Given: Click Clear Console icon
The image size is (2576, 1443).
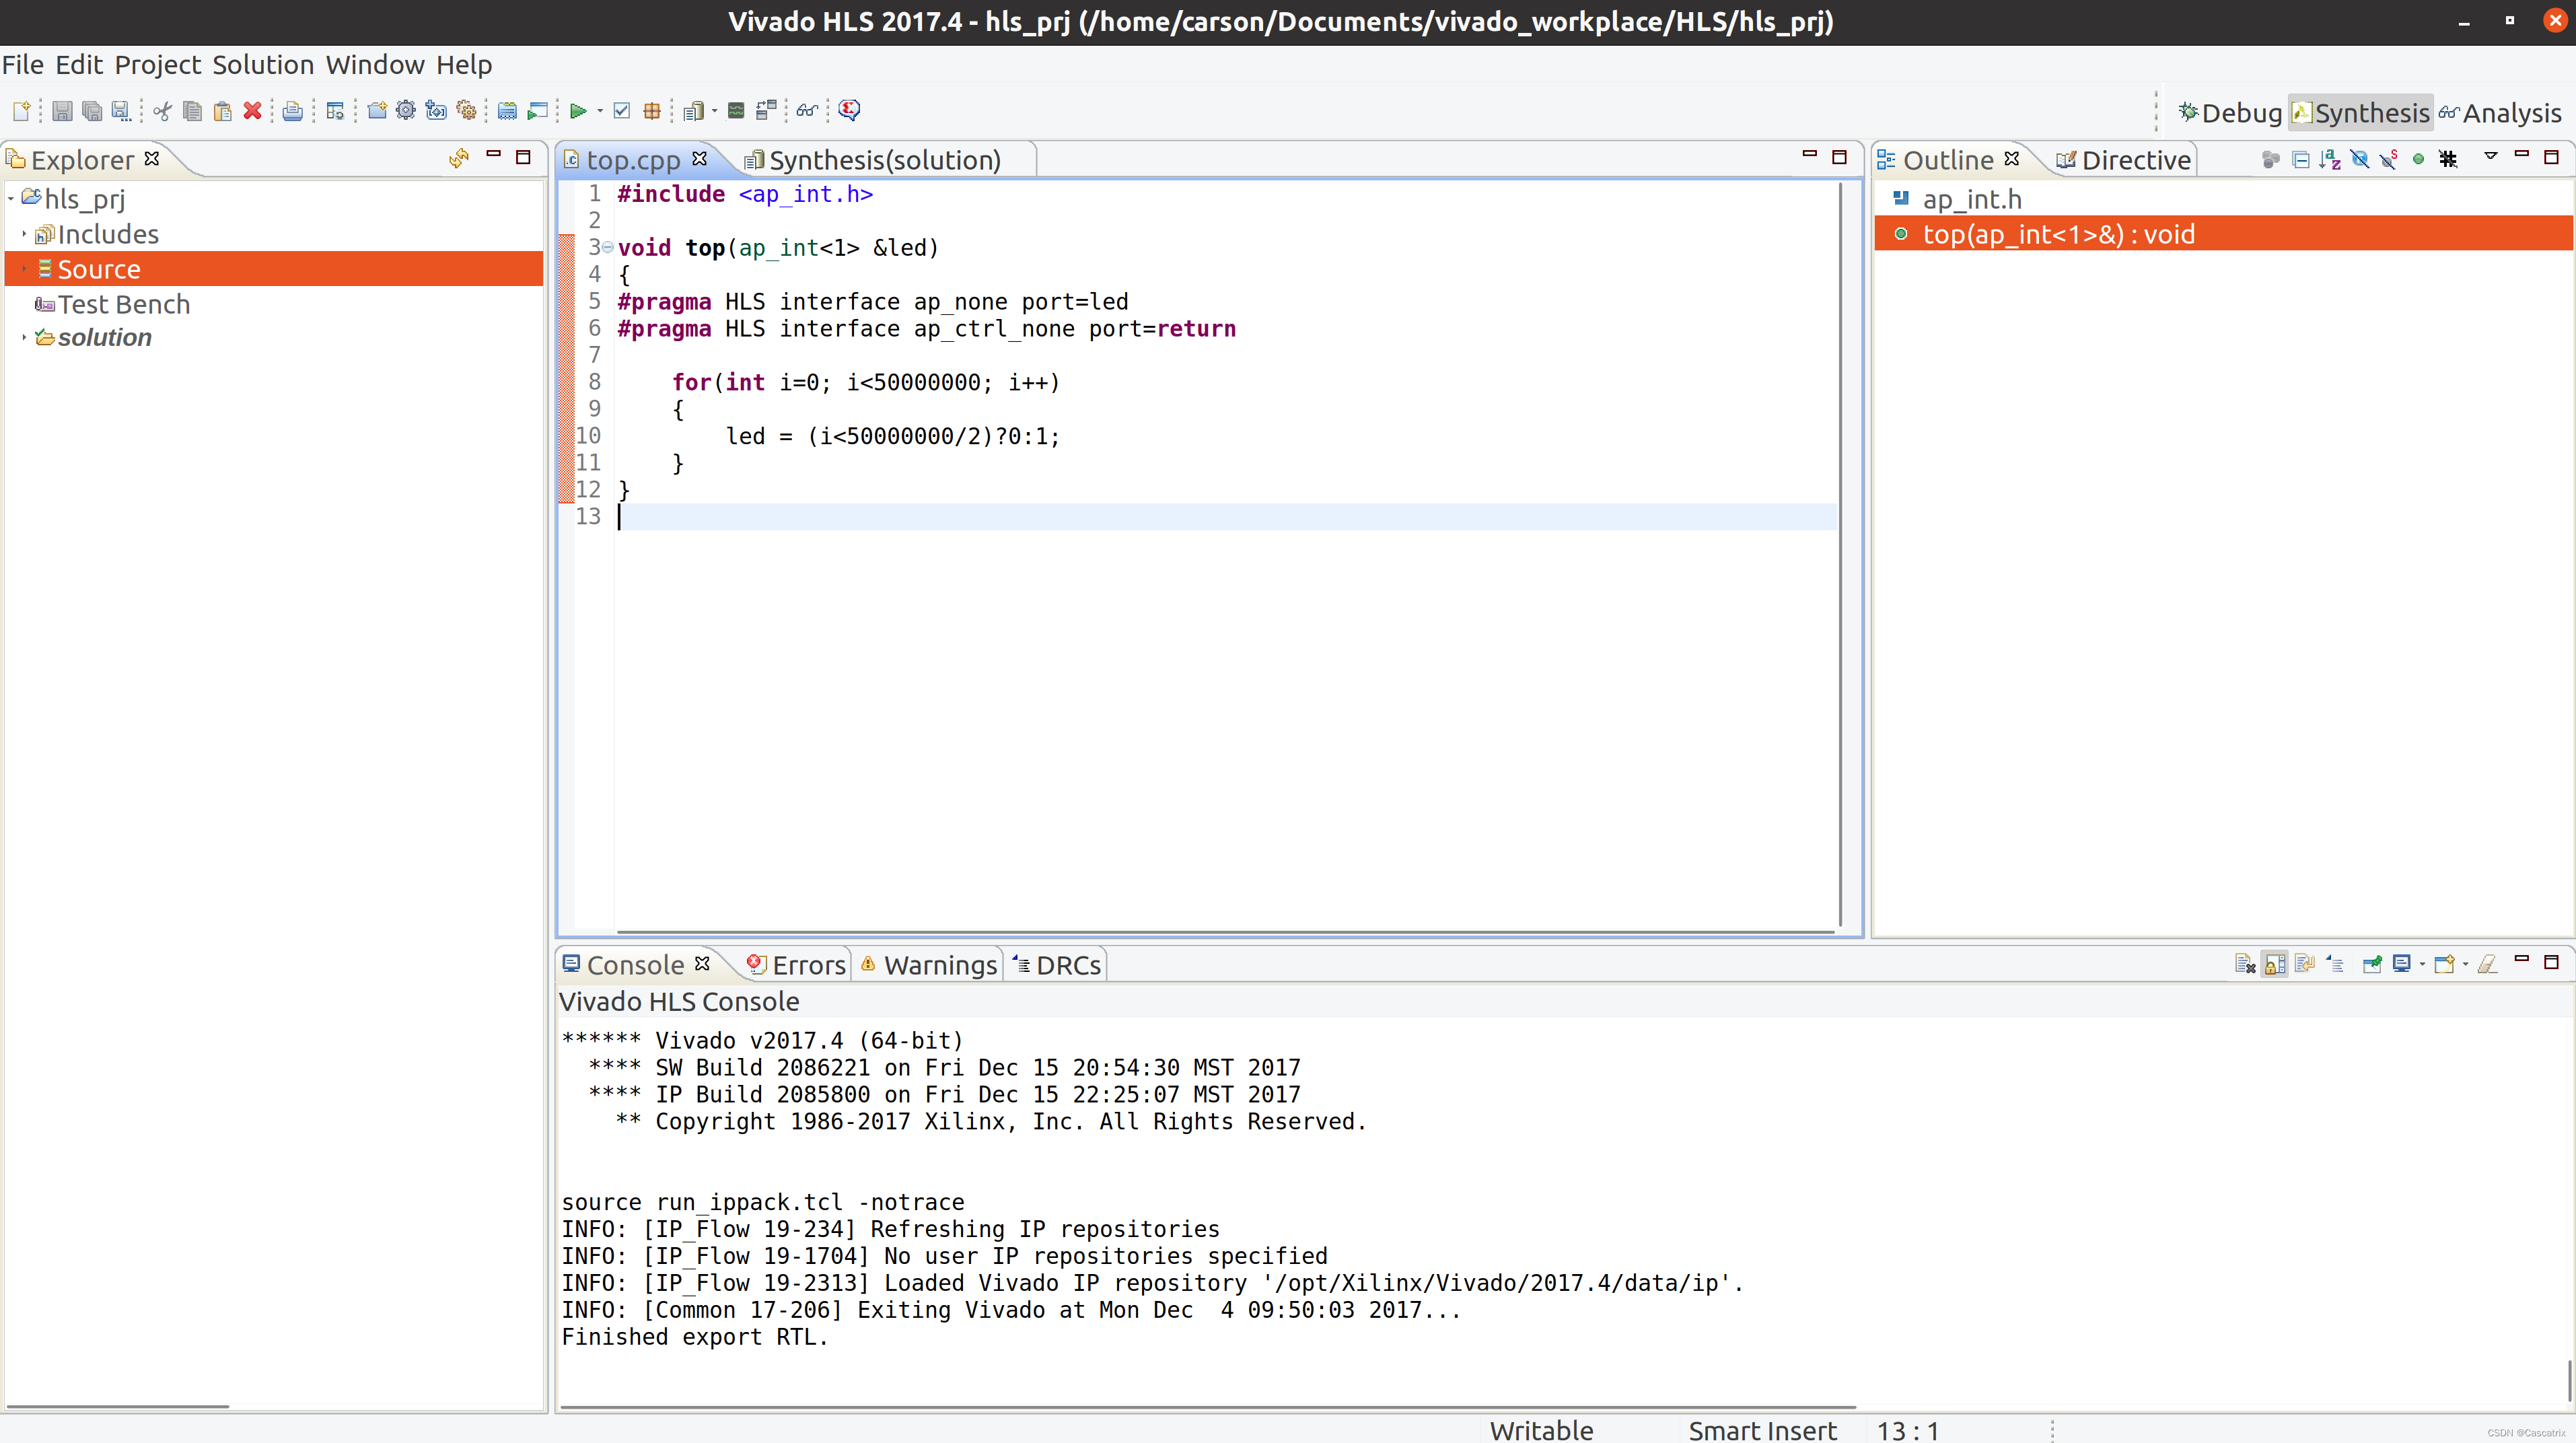Looking at the screenshot, I should click(2244, 964).
